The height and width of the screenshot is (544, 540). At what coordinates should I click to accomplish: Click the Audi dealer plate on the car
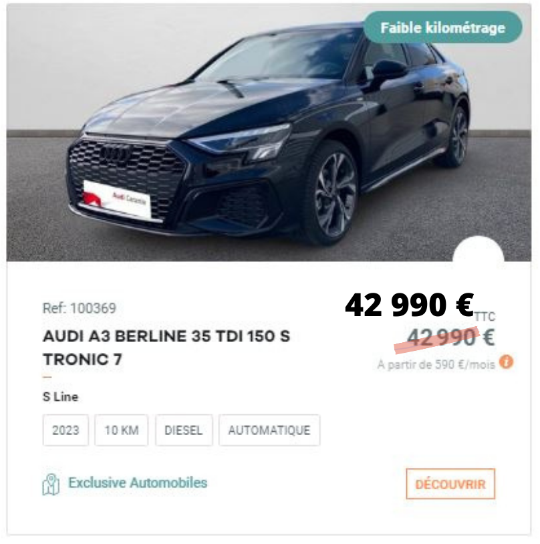[x=116, y=199]
